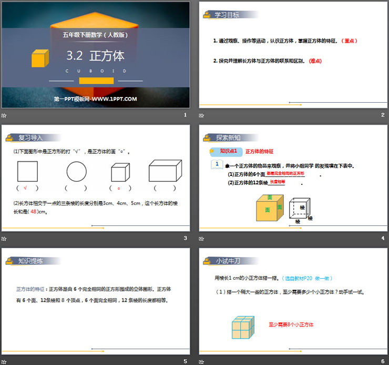389x365 pixels.
Task: Click the yellow cube icon on the title slide
Action: 40,58
